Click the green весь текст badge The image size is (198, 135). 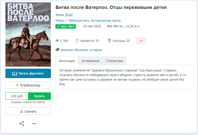pyautogui.click(x=66, y=26)
